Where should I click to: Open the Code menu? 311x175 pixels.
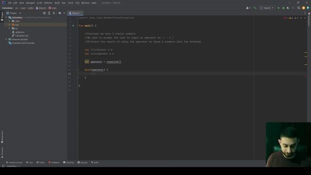(39, 3)
